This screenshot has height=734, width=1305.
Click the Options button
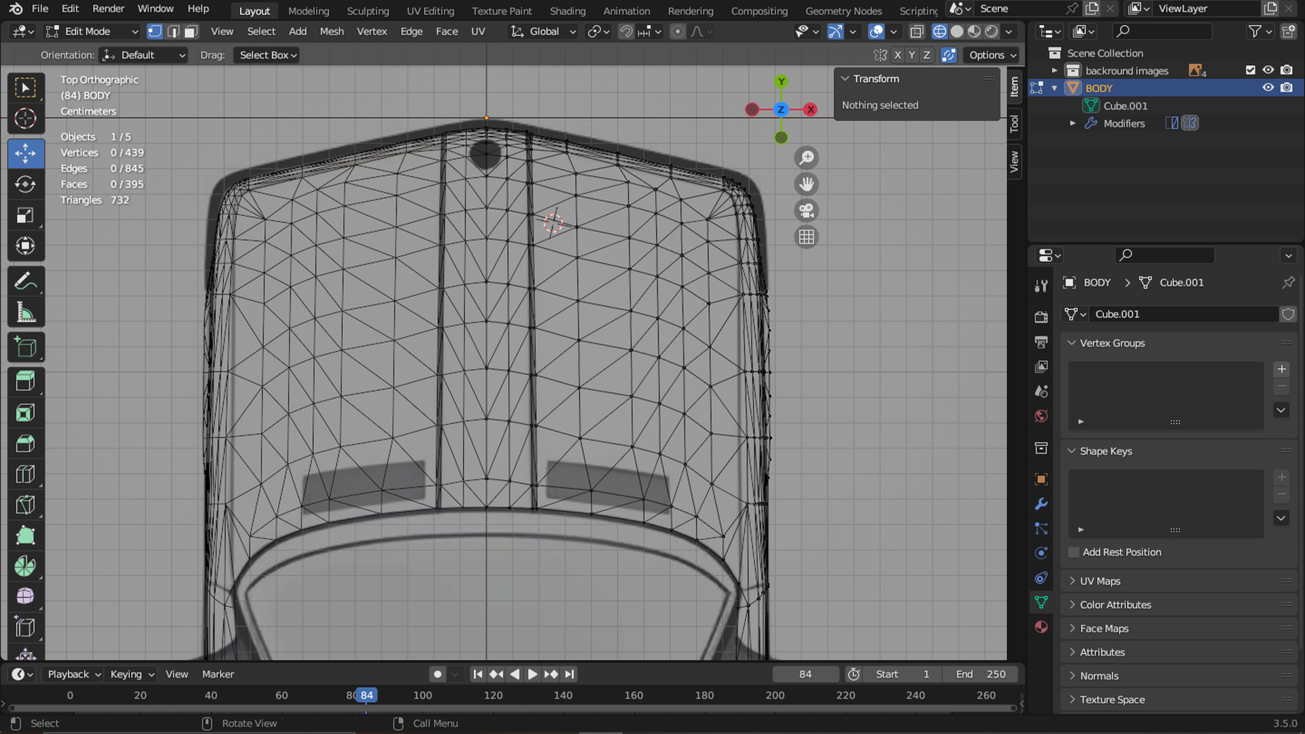coord(992,55)
